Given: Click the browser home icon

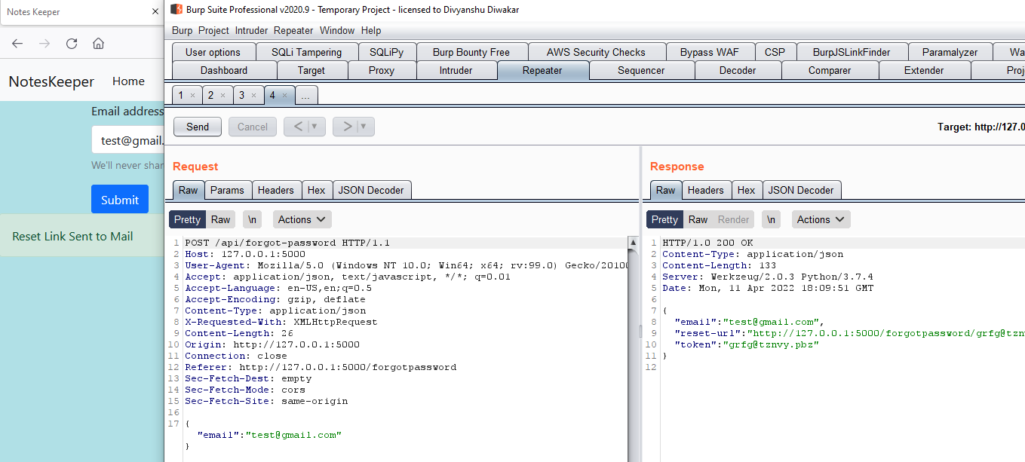Looking at the screenshot, I should point(98,43).
